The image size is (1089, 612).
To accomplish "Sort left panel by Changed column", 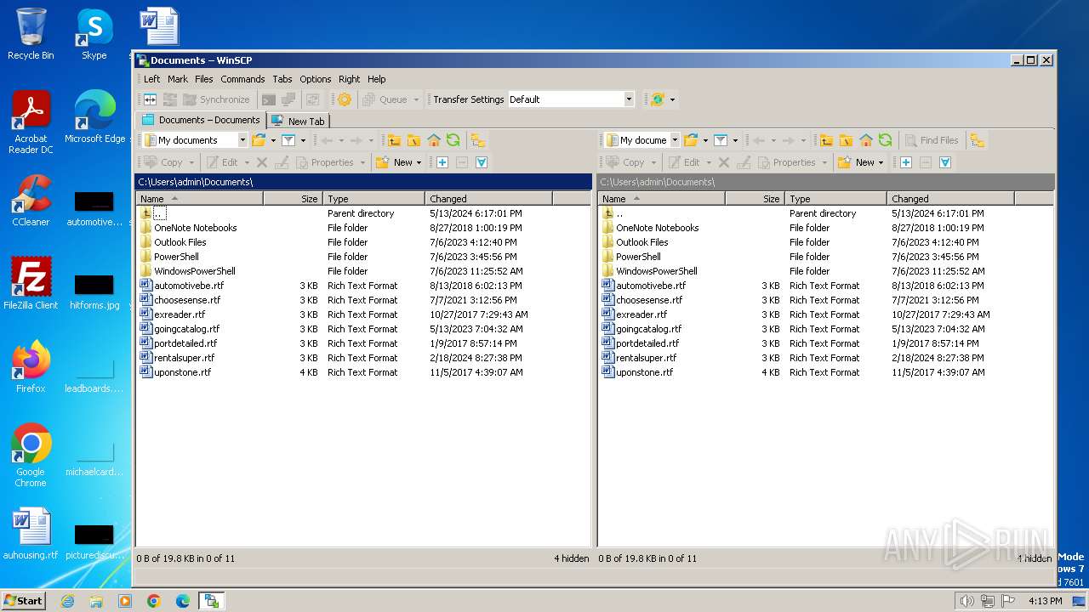I will (x=488, y=199).
